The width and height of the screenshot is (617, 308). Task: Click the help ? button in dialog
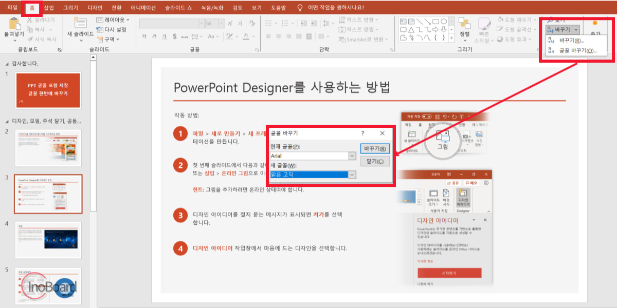pyautogui.click(x=362, y=133)
